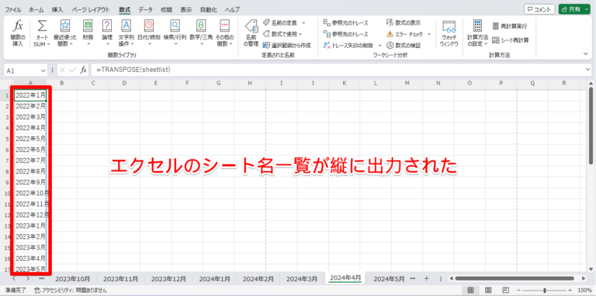This screenshot has height=296, width=596.
Task: Switch to the 自動化 tab
Action: 209,9
